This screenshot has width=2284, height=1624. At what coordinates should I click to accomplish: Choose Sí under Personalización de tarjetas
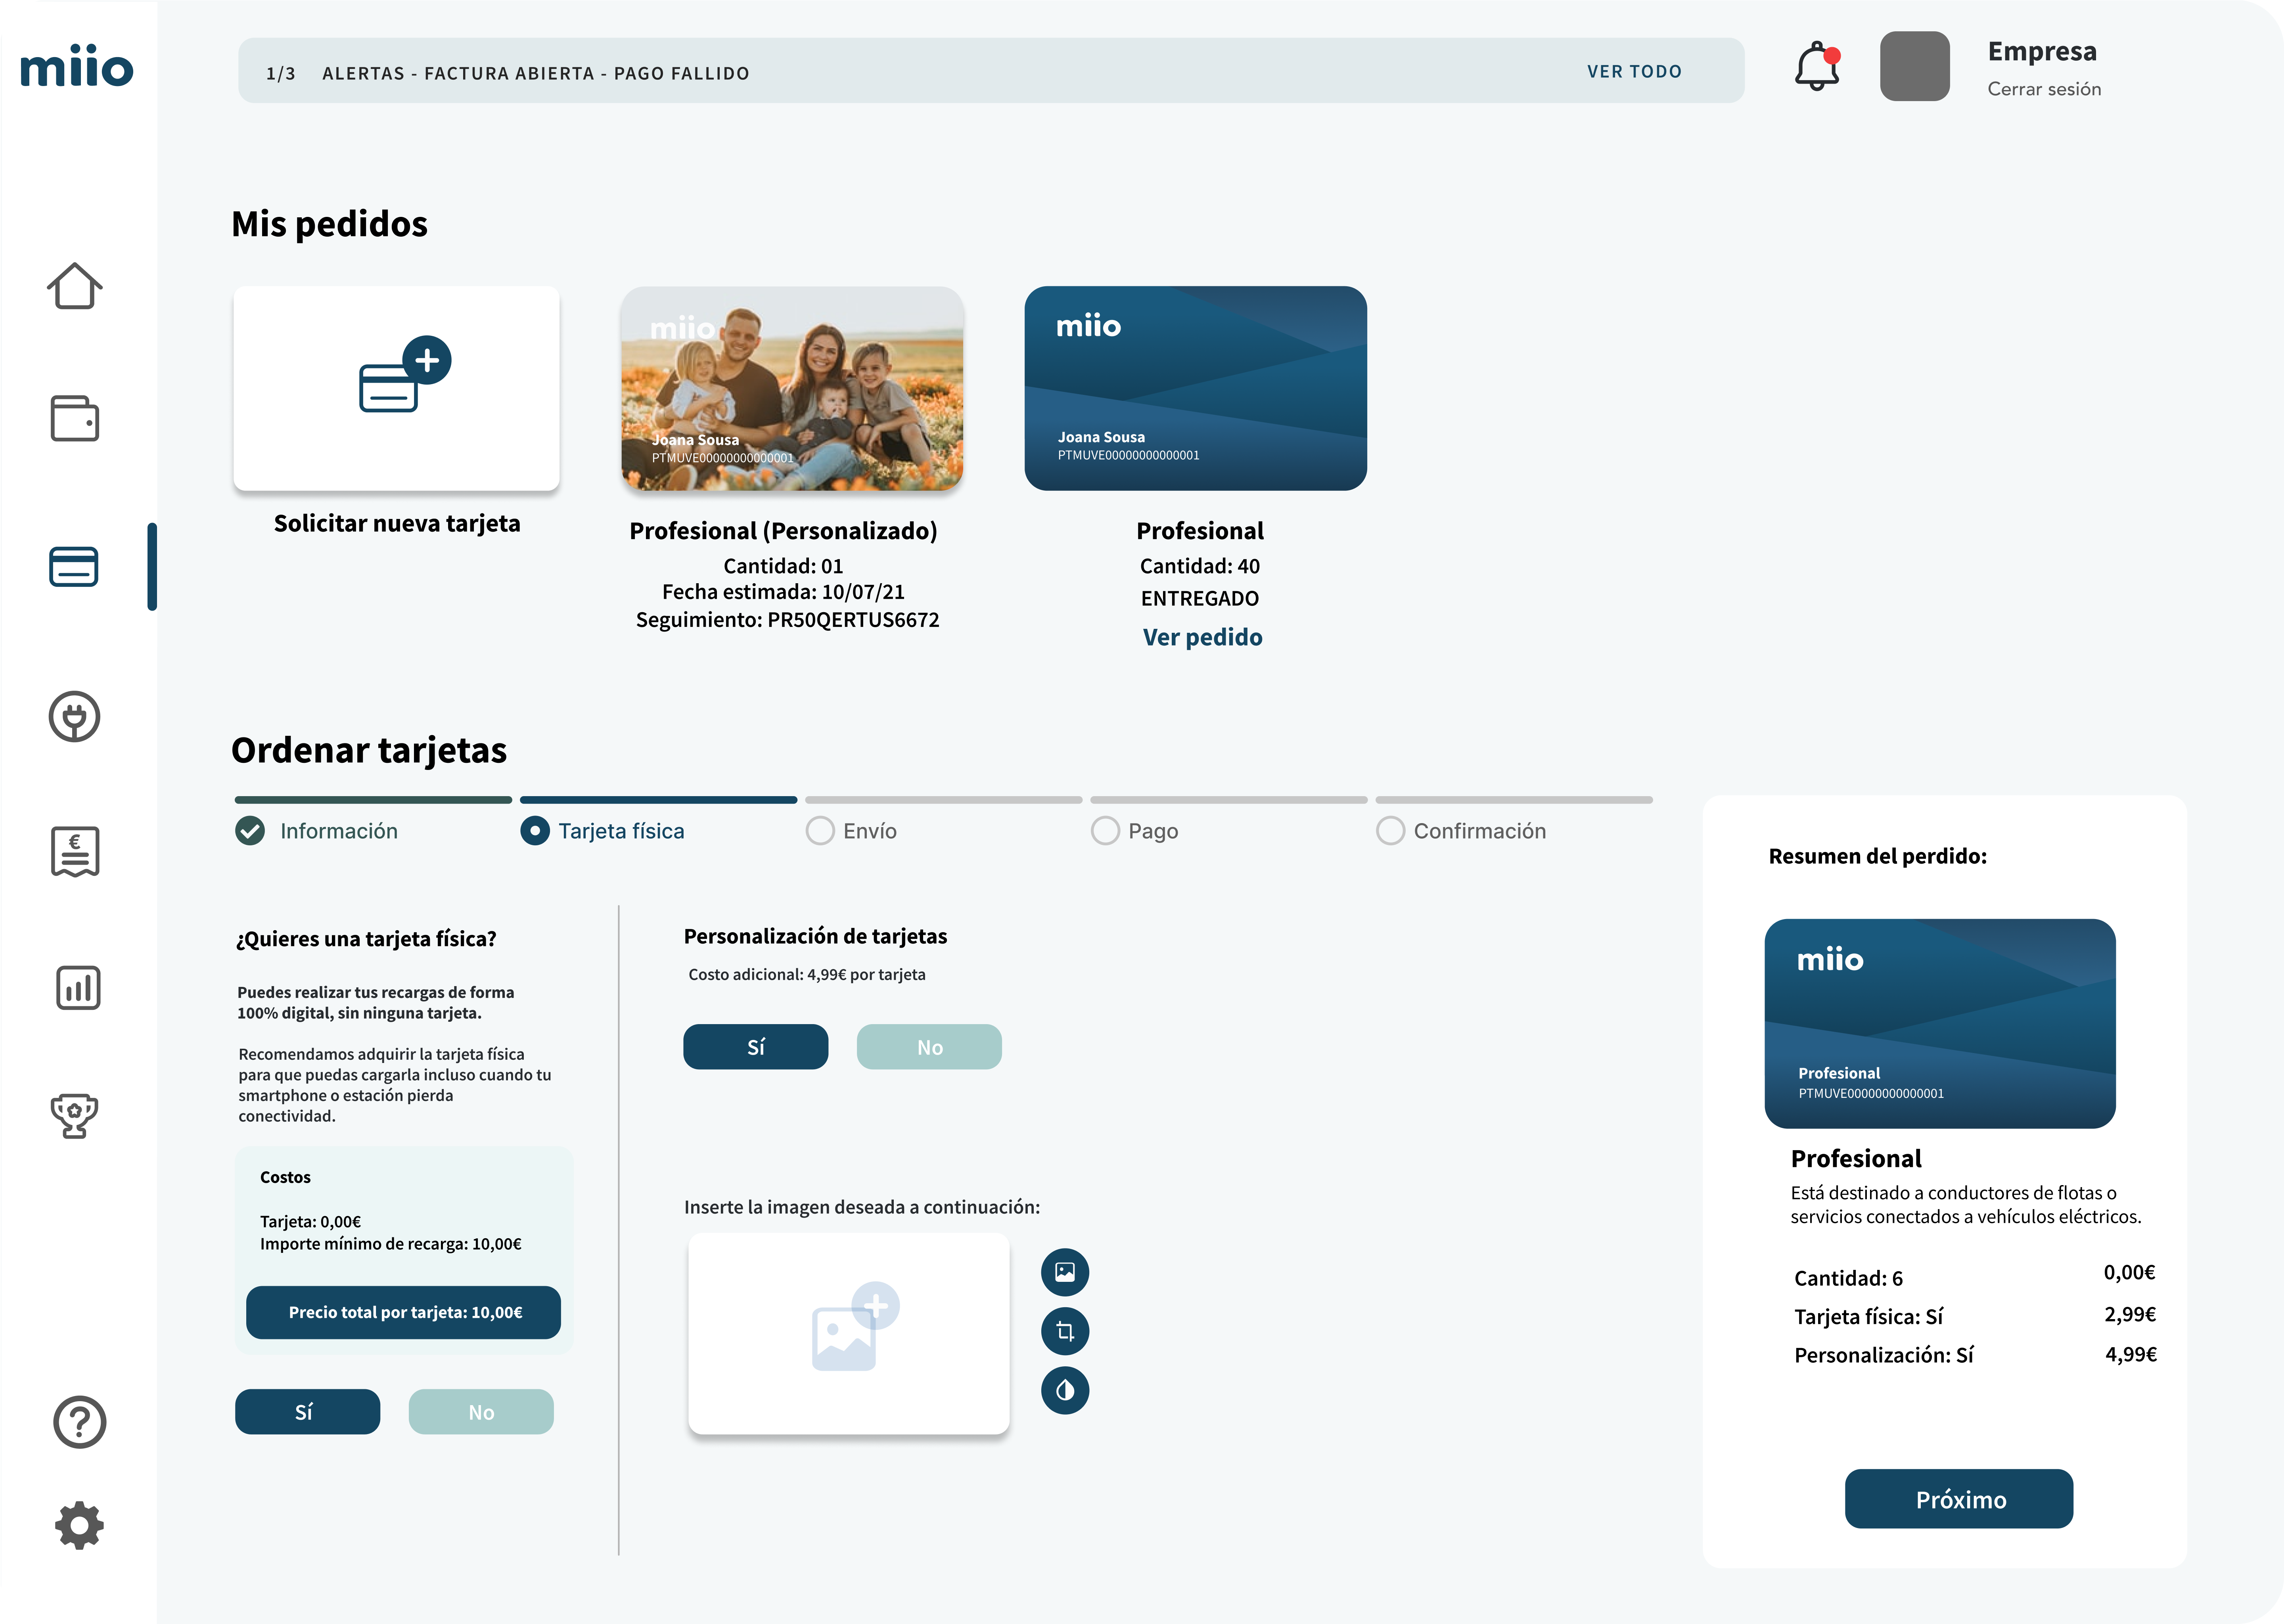click(756, 1047)
